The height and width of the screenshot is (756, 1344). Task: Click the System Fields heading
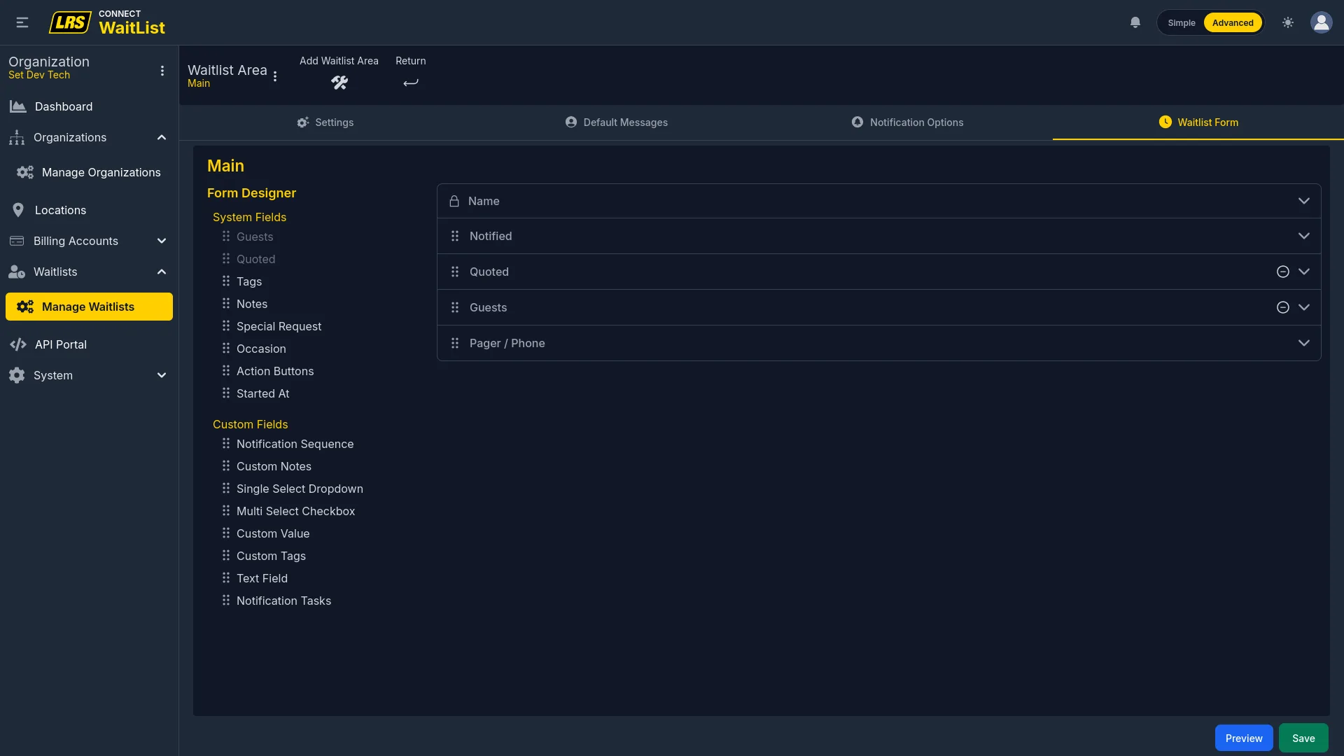point(249,217)
